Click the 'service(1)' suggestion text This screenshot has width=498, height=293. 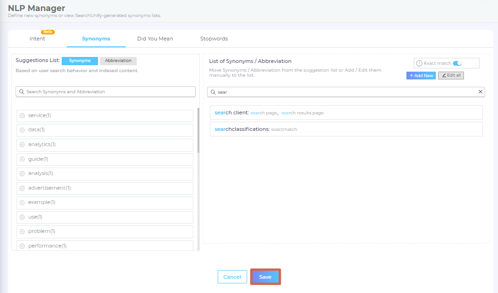coord(40,116)
